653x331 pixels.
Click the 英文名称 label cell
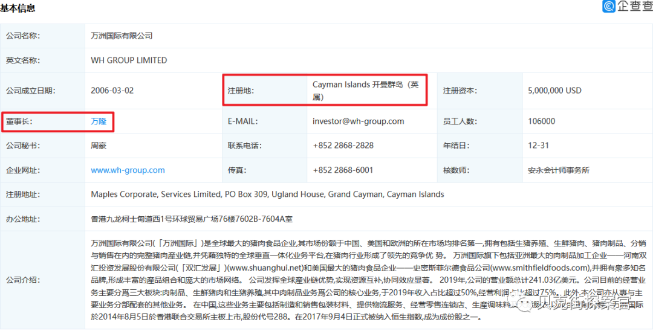(42, 60)
